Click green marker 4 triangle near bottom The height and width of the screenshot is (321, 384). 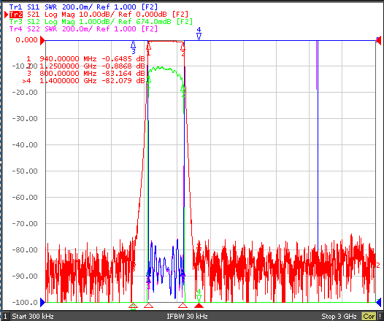[199, 298]
